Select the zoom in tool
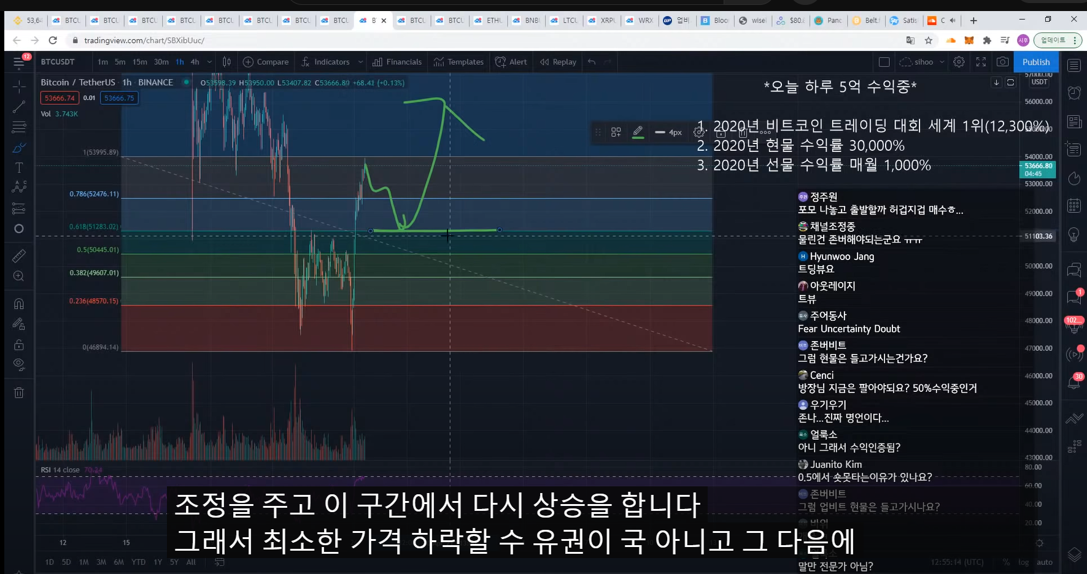This screenshot has width=1087, height=574. point(19,276)
